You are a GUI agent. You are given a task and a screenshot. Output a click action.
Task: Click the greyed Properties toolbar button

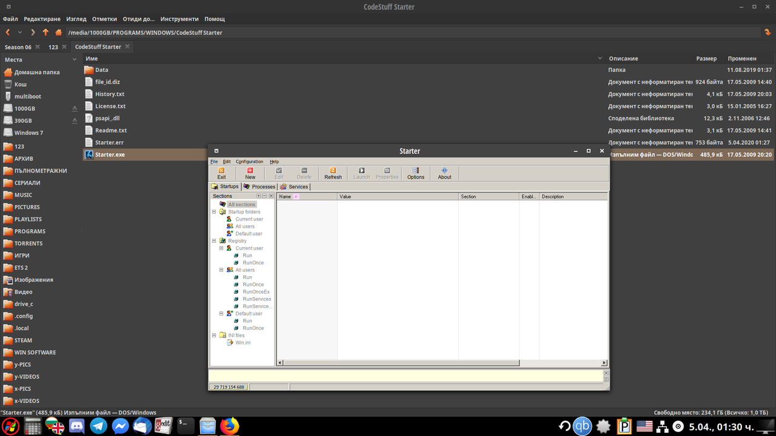click(387, 174)
